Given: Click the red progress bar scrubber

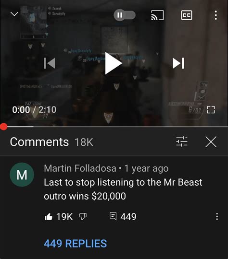Looking at the screenshot, I should coord(3,127).
